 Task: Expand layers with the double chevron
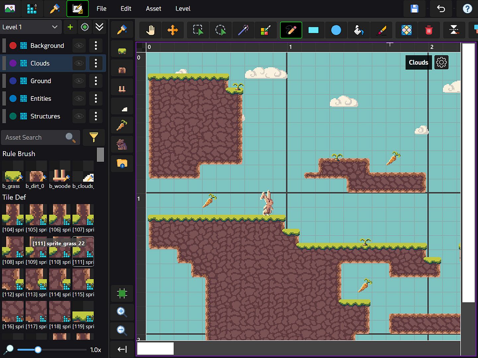99,27
